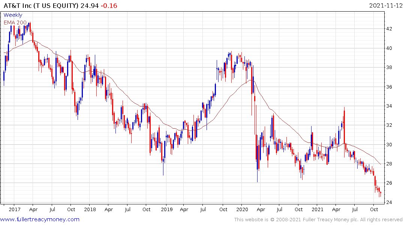The width and height of the screenshot is (403, 225).
Task: Click the chart title AT&T Inc (T US EQUITY)
Action: 41,6
